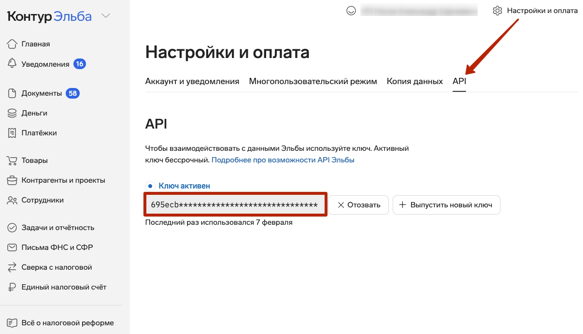
Task: Open Письма ФНС и СФР
Action: coord(57,247)
